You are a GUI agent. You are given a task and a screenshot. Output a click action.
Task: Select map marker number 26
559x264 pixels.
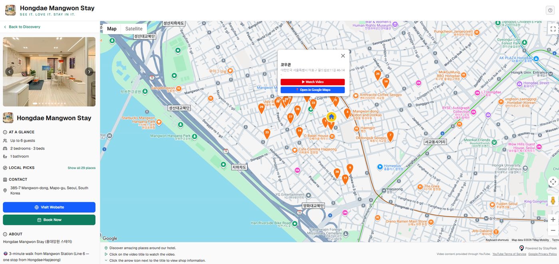click(x=297, y=110)
